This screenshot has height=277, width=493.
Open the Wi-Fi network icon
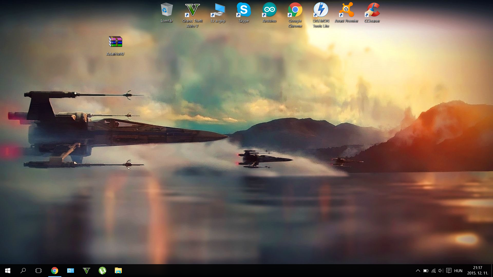coord(433,271)
